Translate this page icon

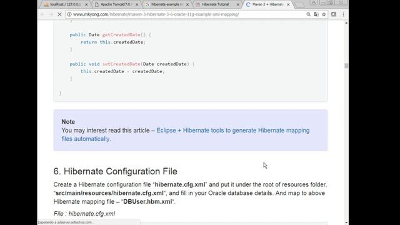coord(316,14)
